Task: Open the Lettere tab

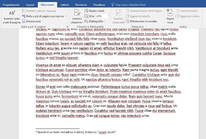Action: tap(65, 5)
